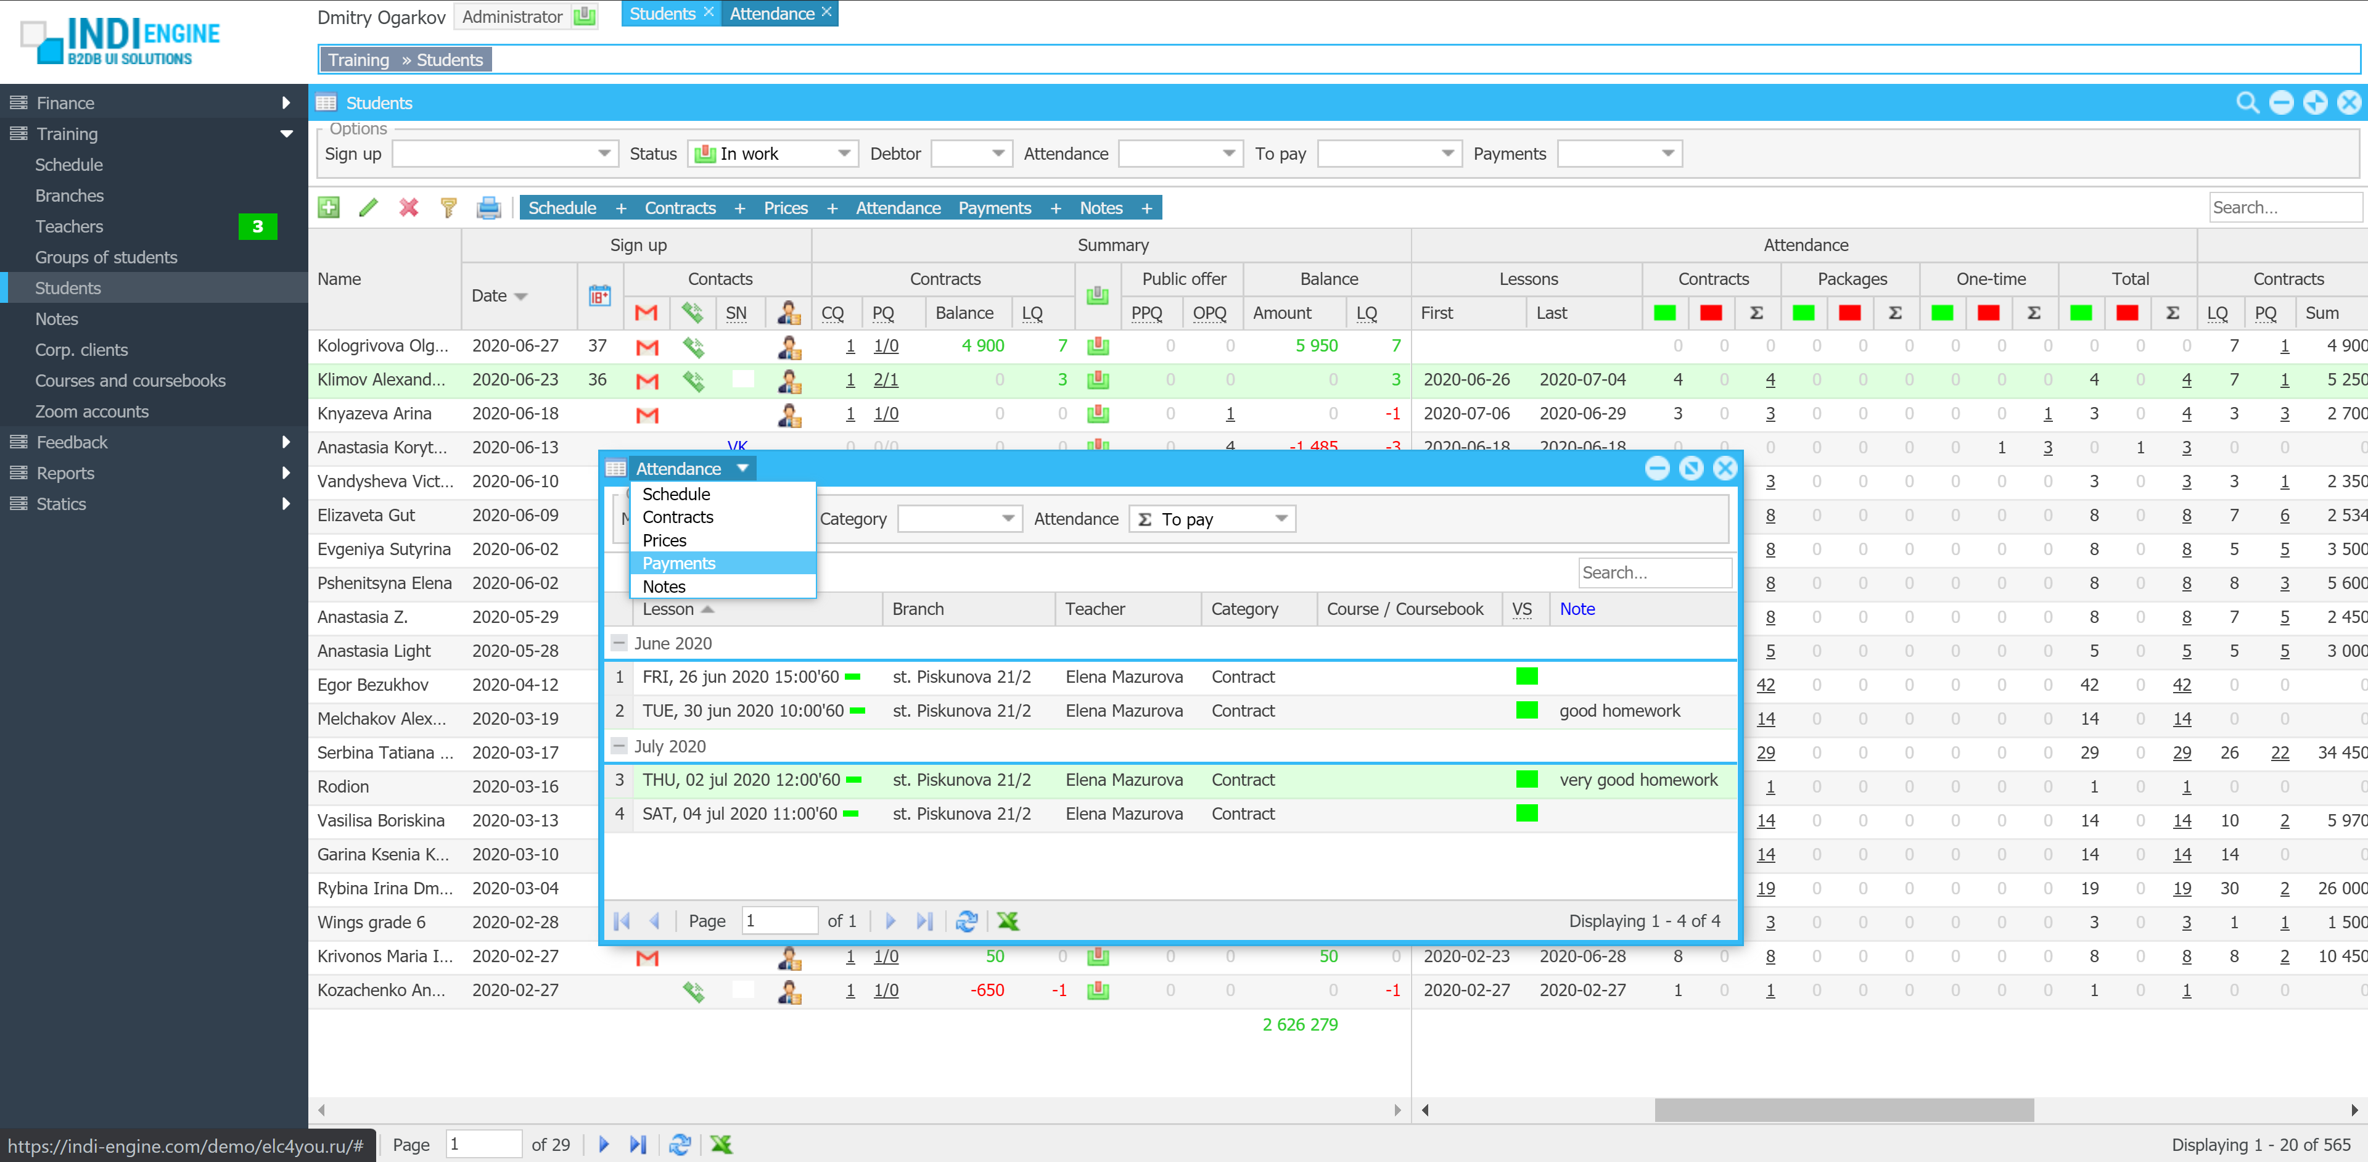Click the pencil edit icon
Image resolution: width=2368 pixels, height=1162 pixels.
(x=369, y=208)
